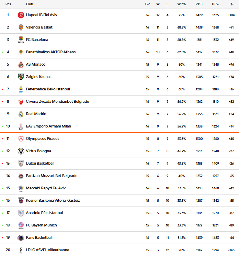The width and height of the screenshot is (239, 256).
Task: Open Panathinaikos AKTOR Athens team link
Action: click(x=50, y=52)
